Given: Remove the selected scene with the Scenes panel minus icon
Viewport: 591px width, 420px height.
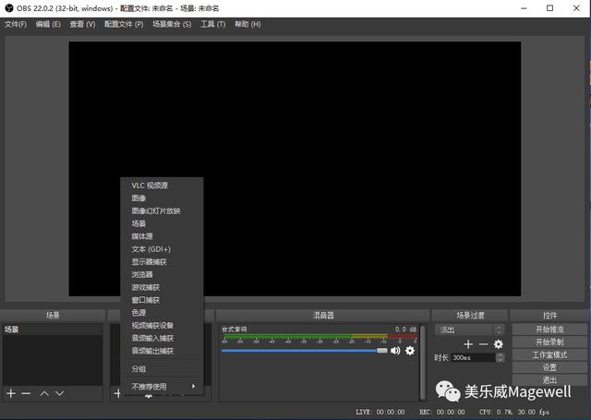Looking at the screenshot, I should point(26,393).
